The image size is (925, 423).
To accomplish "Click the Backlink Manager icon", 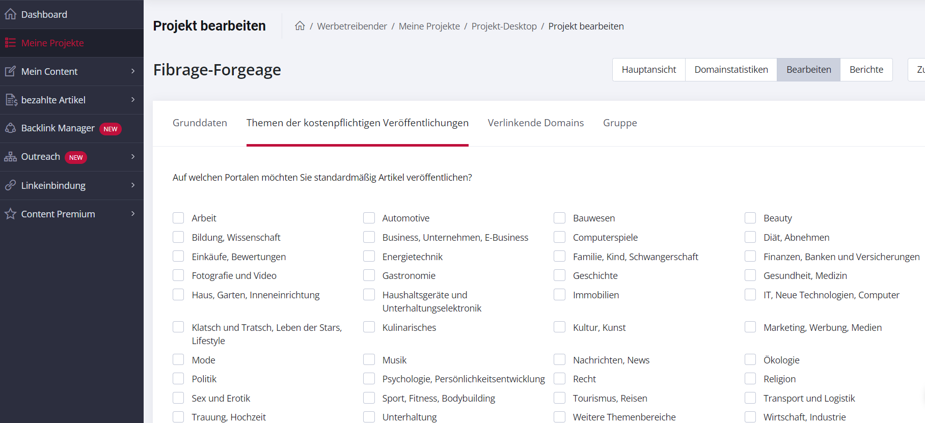I will 10,128.
